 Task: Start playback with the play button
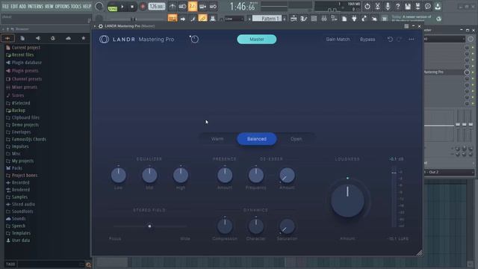point(122,7)
